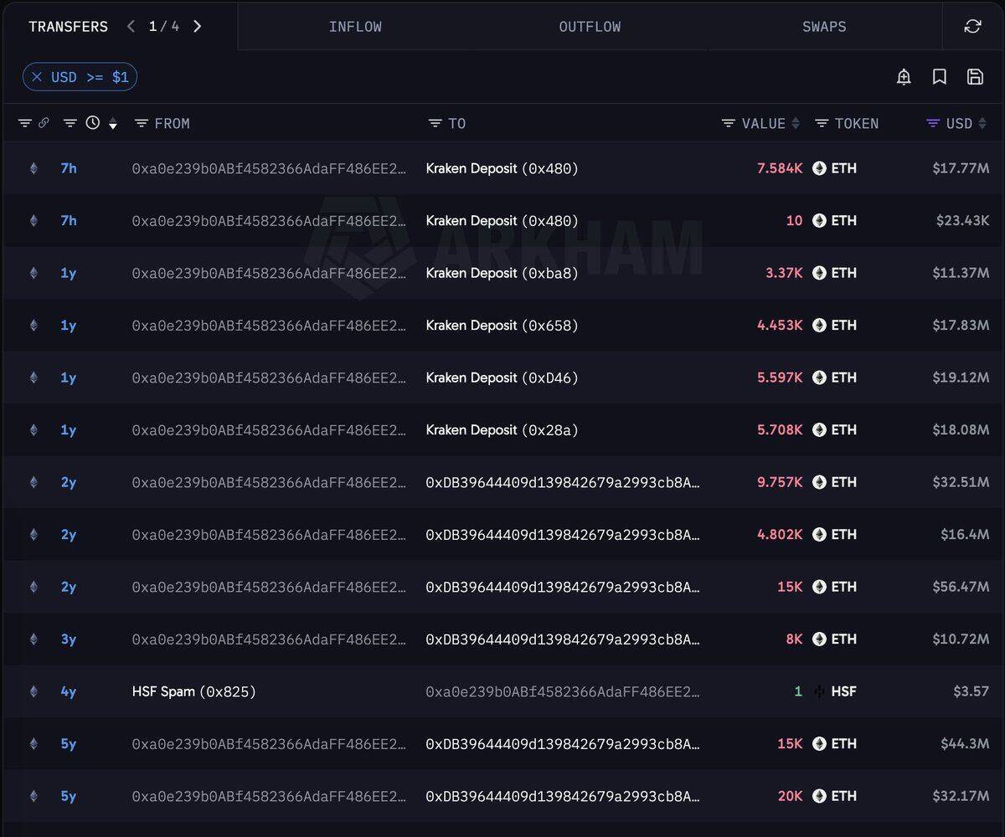Open recipient 0xDB39 in $16.4M row
This screenshot has height=837, width=1005.
(x=563, y=535)
